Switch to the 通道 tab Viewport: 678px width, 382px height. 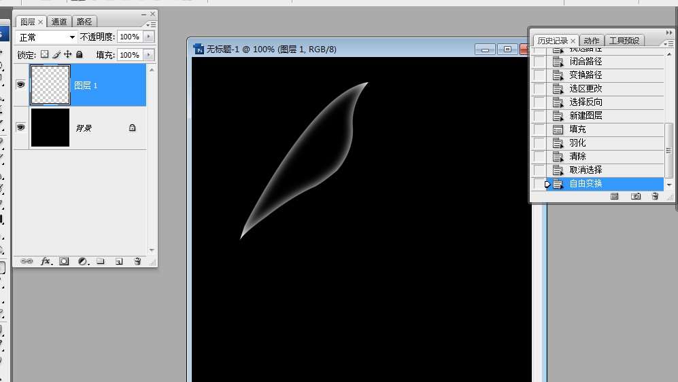point(58,22)
